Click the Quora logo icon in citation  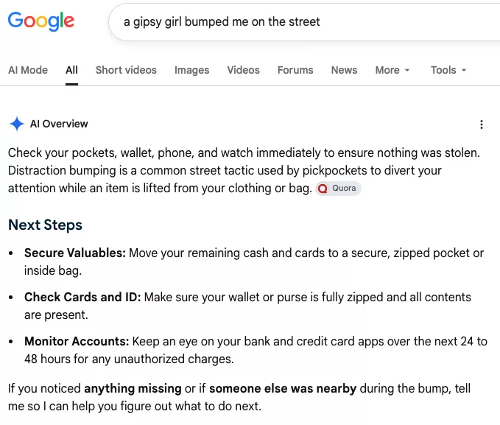(323, 189)
